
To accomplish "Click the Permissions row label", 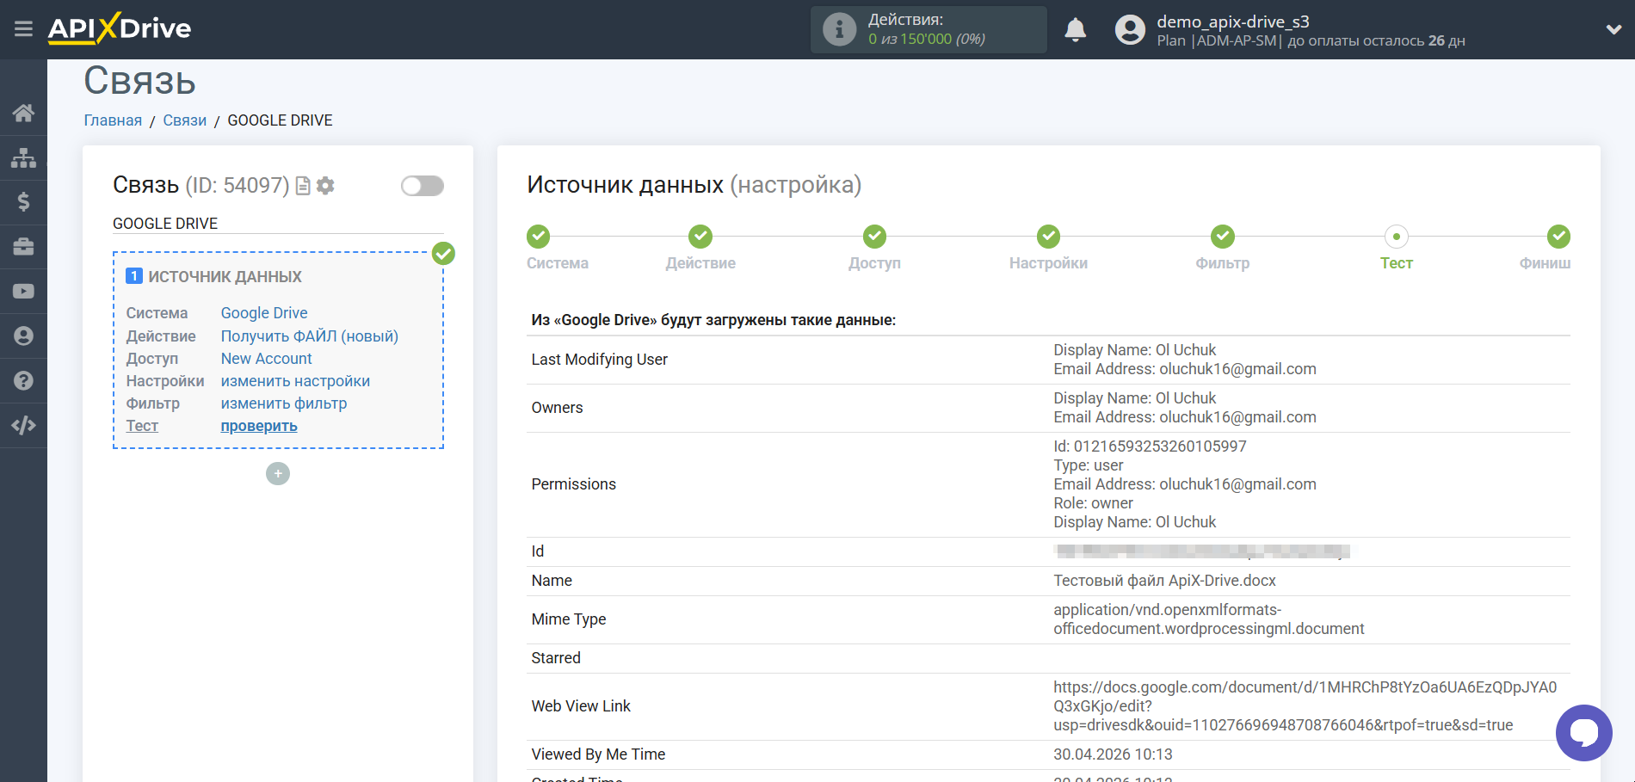I will coord(574,484).
